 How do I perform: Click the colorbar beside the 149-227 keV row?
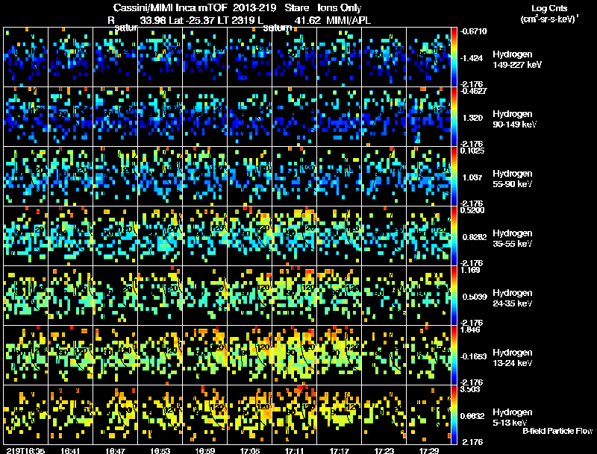[x=454, y=57]
